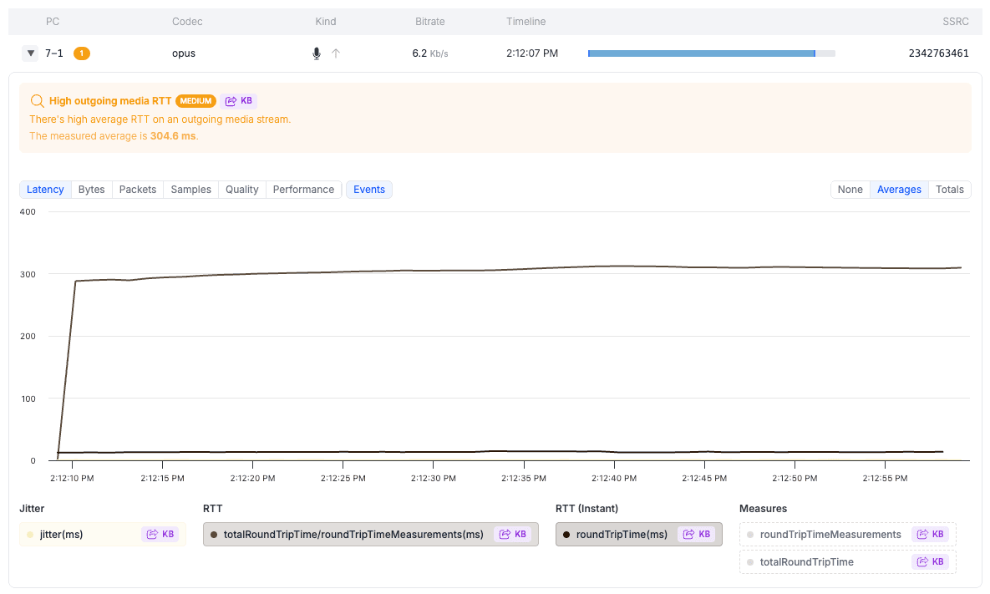Select the Totals display mode
This screenshot has height=594, width=990.
tap(949, 190)
